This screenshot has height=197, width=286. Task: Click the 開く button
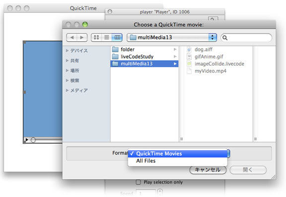click(248, 170)
